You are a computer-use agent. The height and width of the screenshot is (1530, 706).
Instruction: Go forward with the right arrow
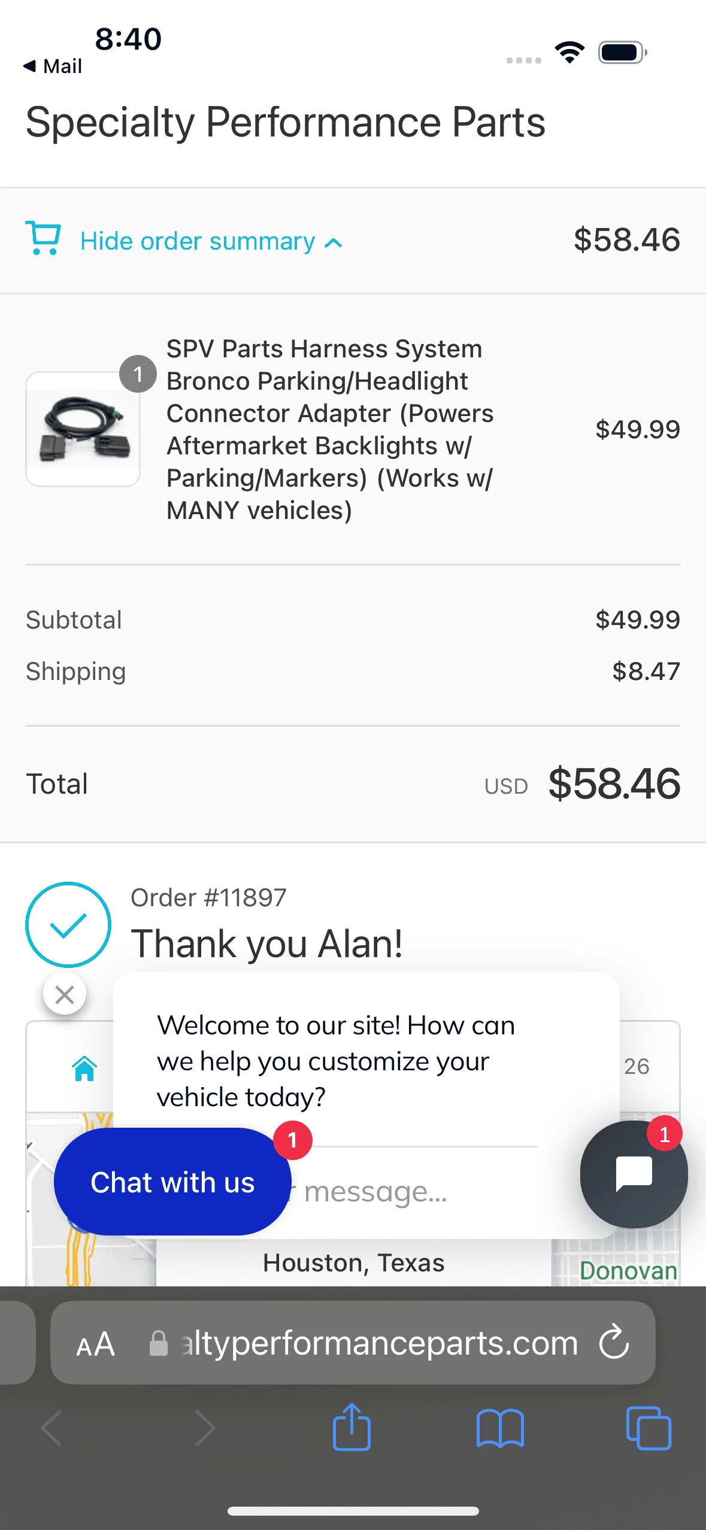click(x=205, y=1428)
